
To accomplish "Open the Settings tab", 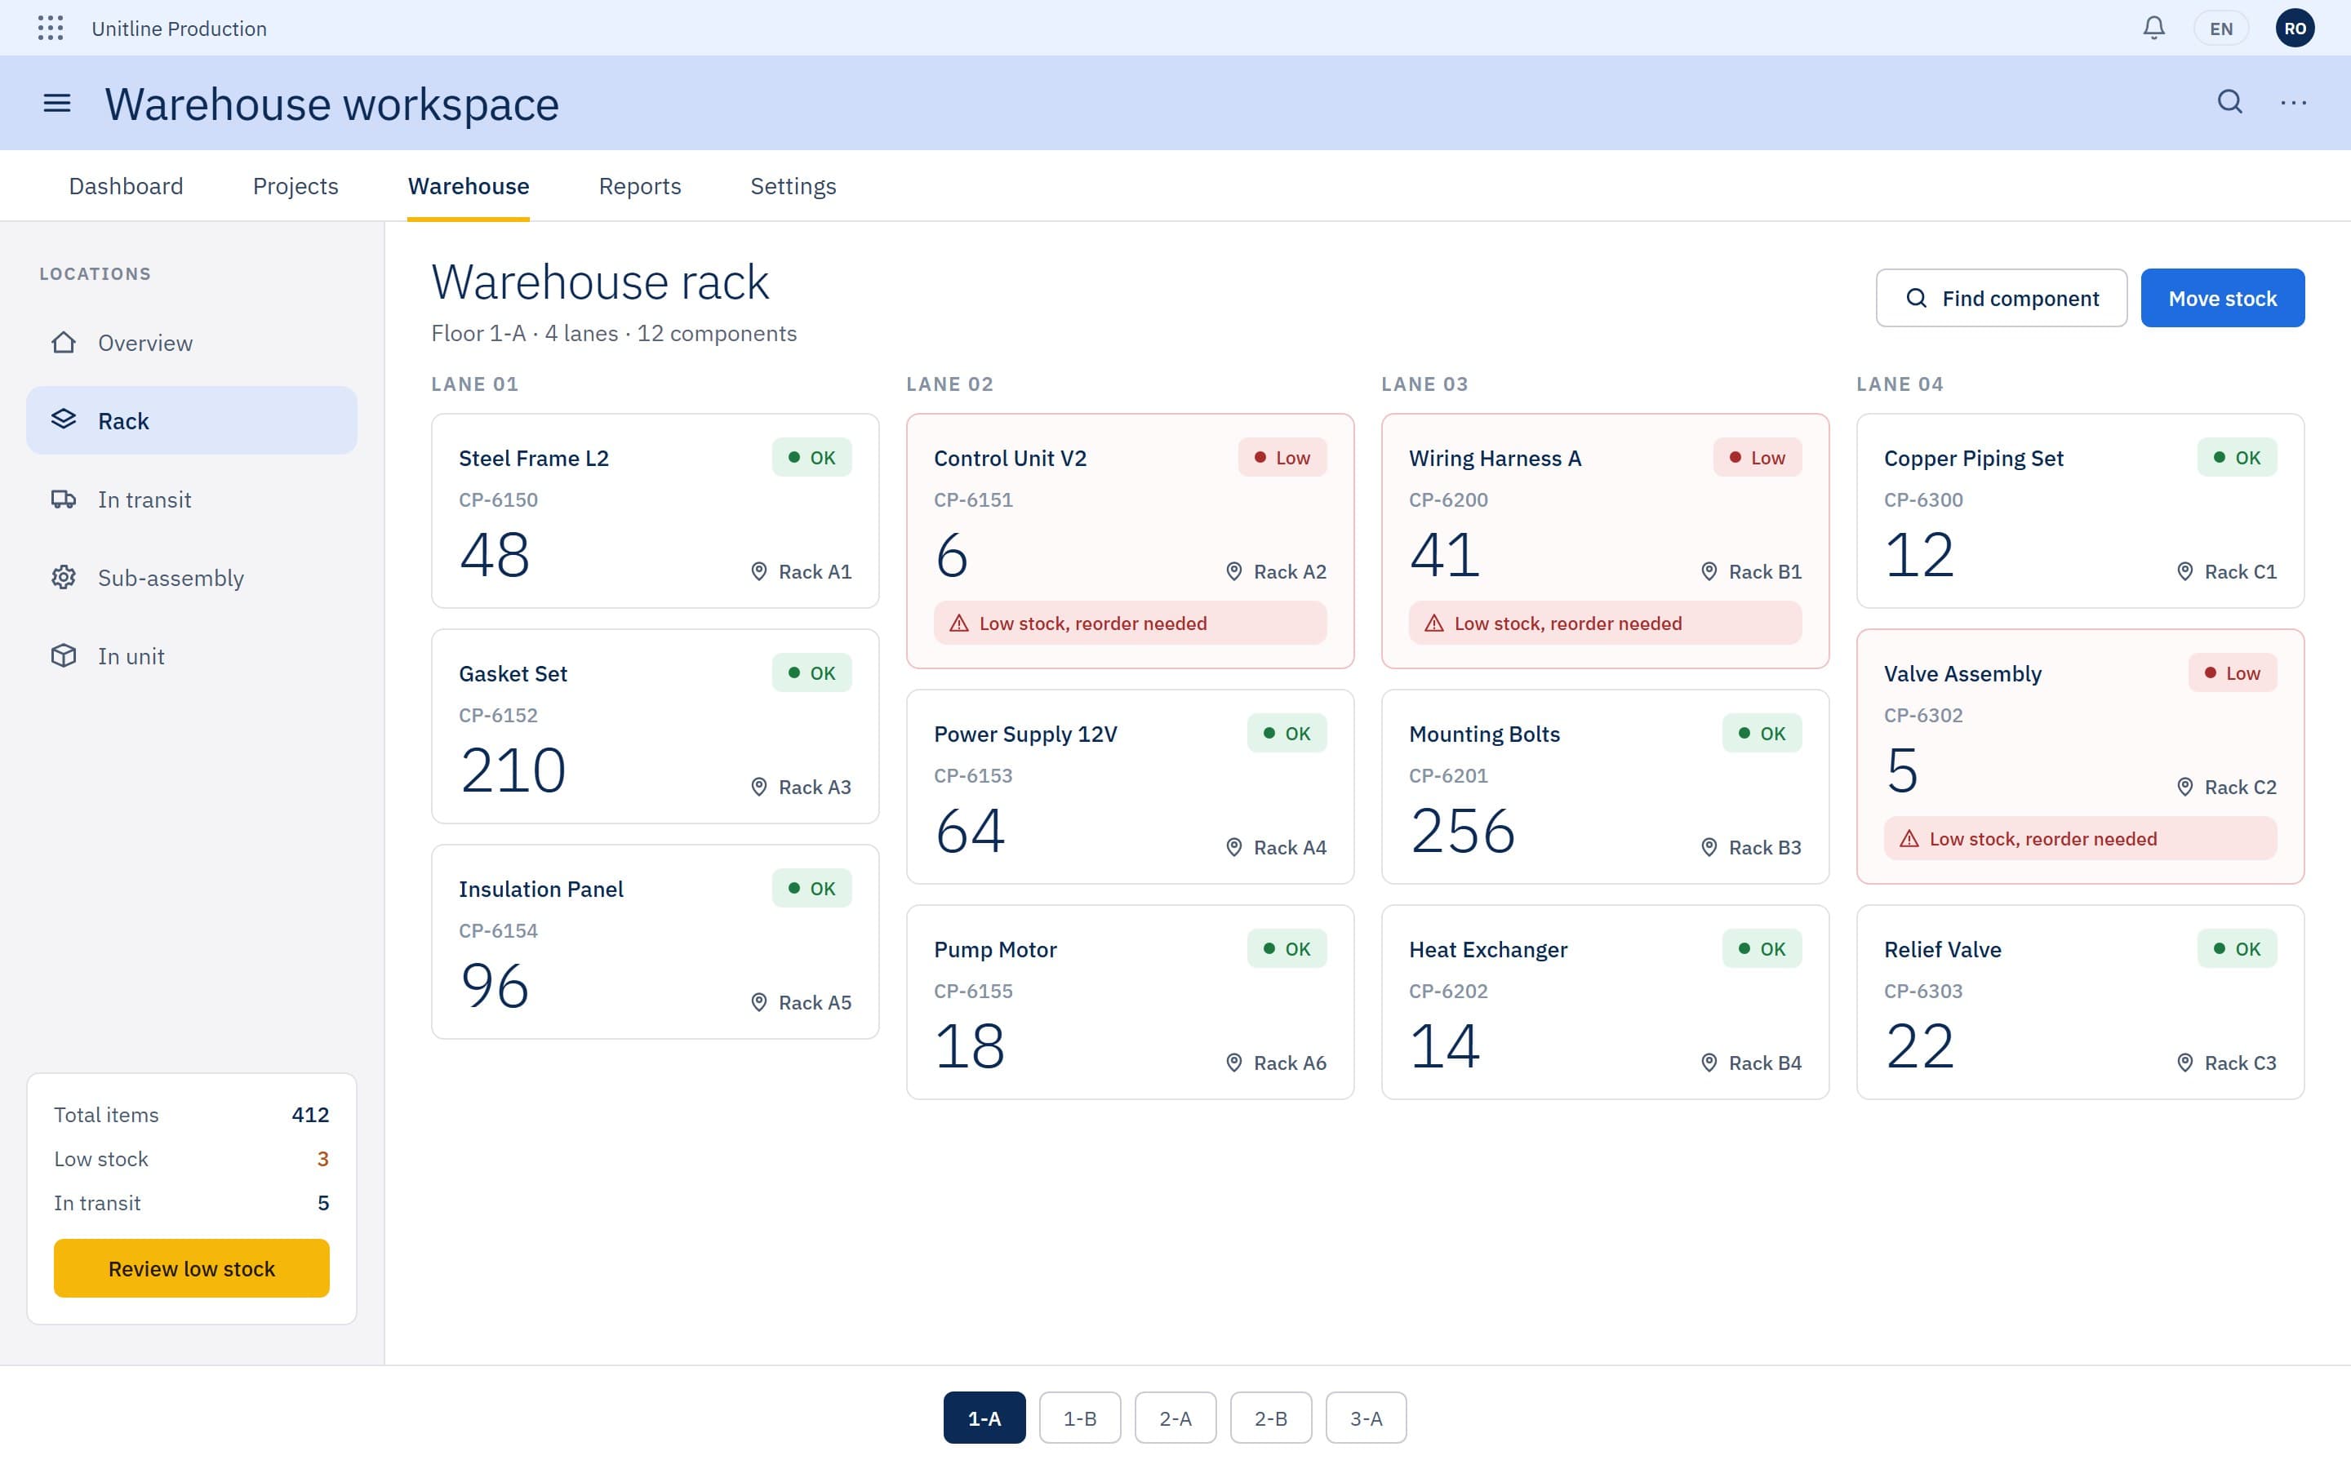I will pos(793,185).
